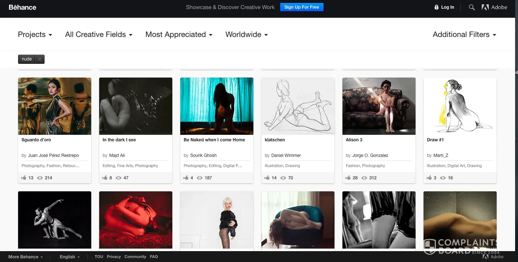Open Privacy footer link
This screenshot has height=262, width=518.
click(114, 257)
